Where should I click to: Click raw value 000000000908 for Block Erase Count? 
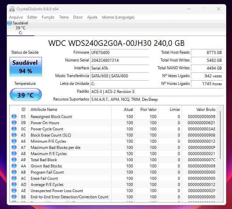point(202,135)
